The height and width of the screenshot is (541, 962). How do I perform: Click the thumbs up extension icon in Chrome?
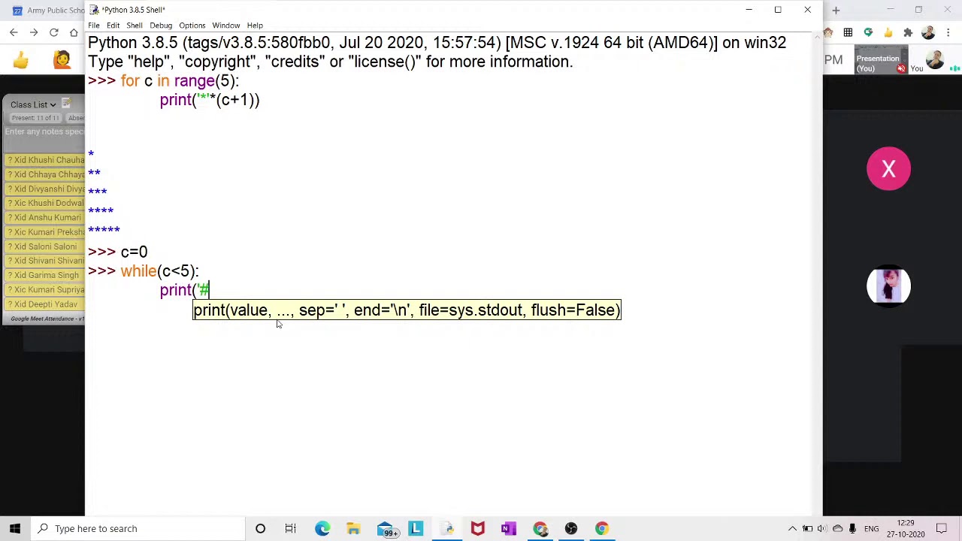tap(888, 32)
